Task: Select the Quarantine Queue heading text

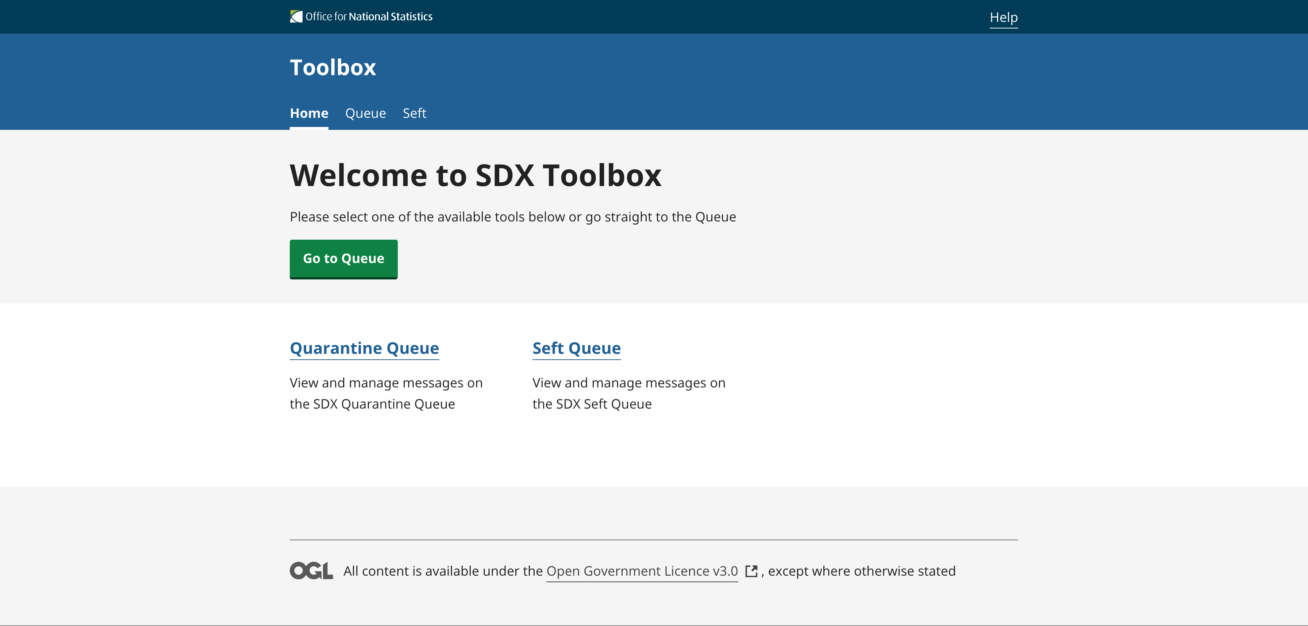Action: click(364, 348)
